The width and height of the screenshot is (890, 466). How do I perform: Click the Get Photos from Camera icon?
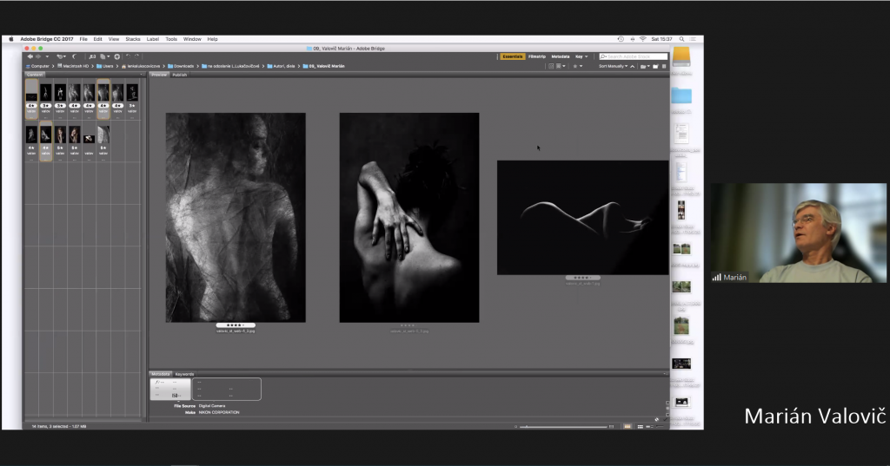click(92, 56)
